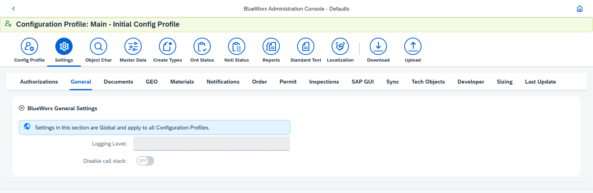
Task: Switch to the Documents tab
Action: point(119,82)
